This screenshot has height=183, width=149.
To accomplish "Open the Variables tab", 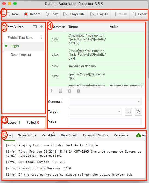I will (x=48, y=135).
